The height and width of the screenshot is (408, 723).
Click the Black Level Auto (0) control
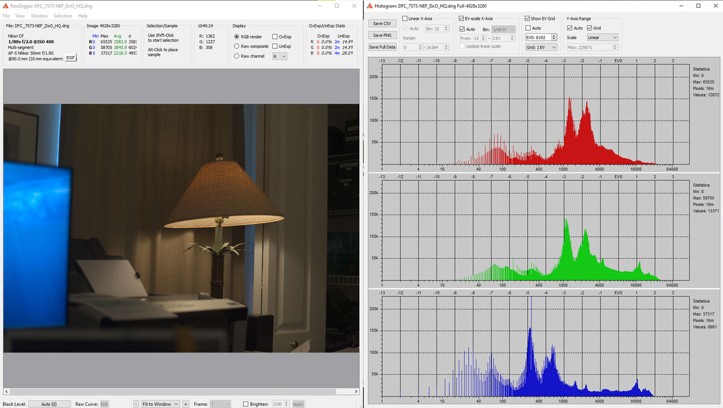(49, 404)
